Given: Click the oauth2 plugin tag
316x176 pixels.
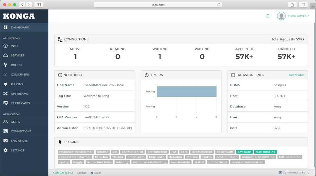Looking at the screenshot, I should 102,152.
